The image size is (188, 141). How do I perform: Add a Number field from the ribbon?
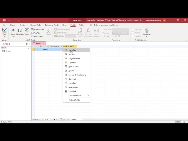coord(19,32)
